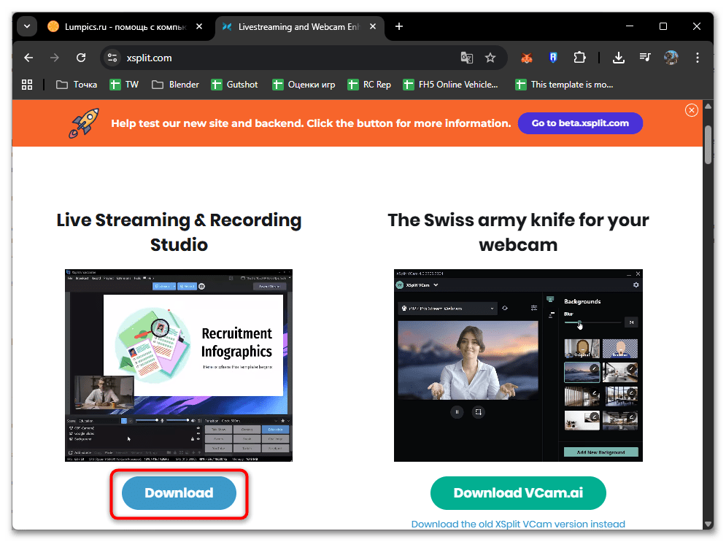Translate this page icon
This screenshot has height=542, width=726.
467,58
